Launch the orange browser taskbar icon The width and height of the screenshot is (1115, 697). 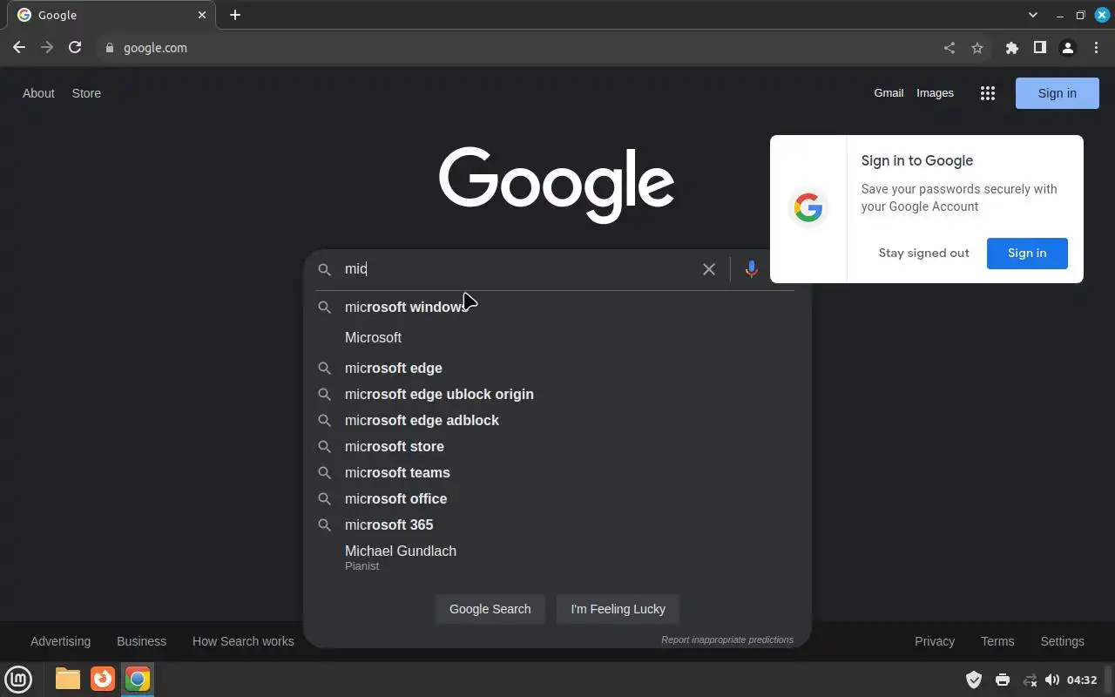103,679
